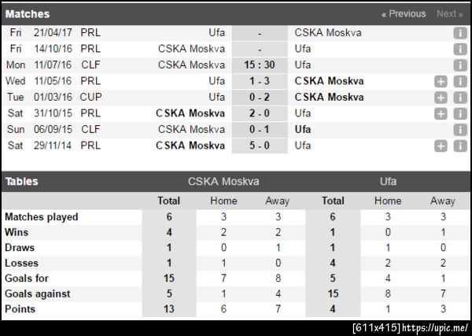Image resolution: width=472 pixels, height=336 pixels.
Task: Click the Ufa column header in Tables
Action: (388, 181)
